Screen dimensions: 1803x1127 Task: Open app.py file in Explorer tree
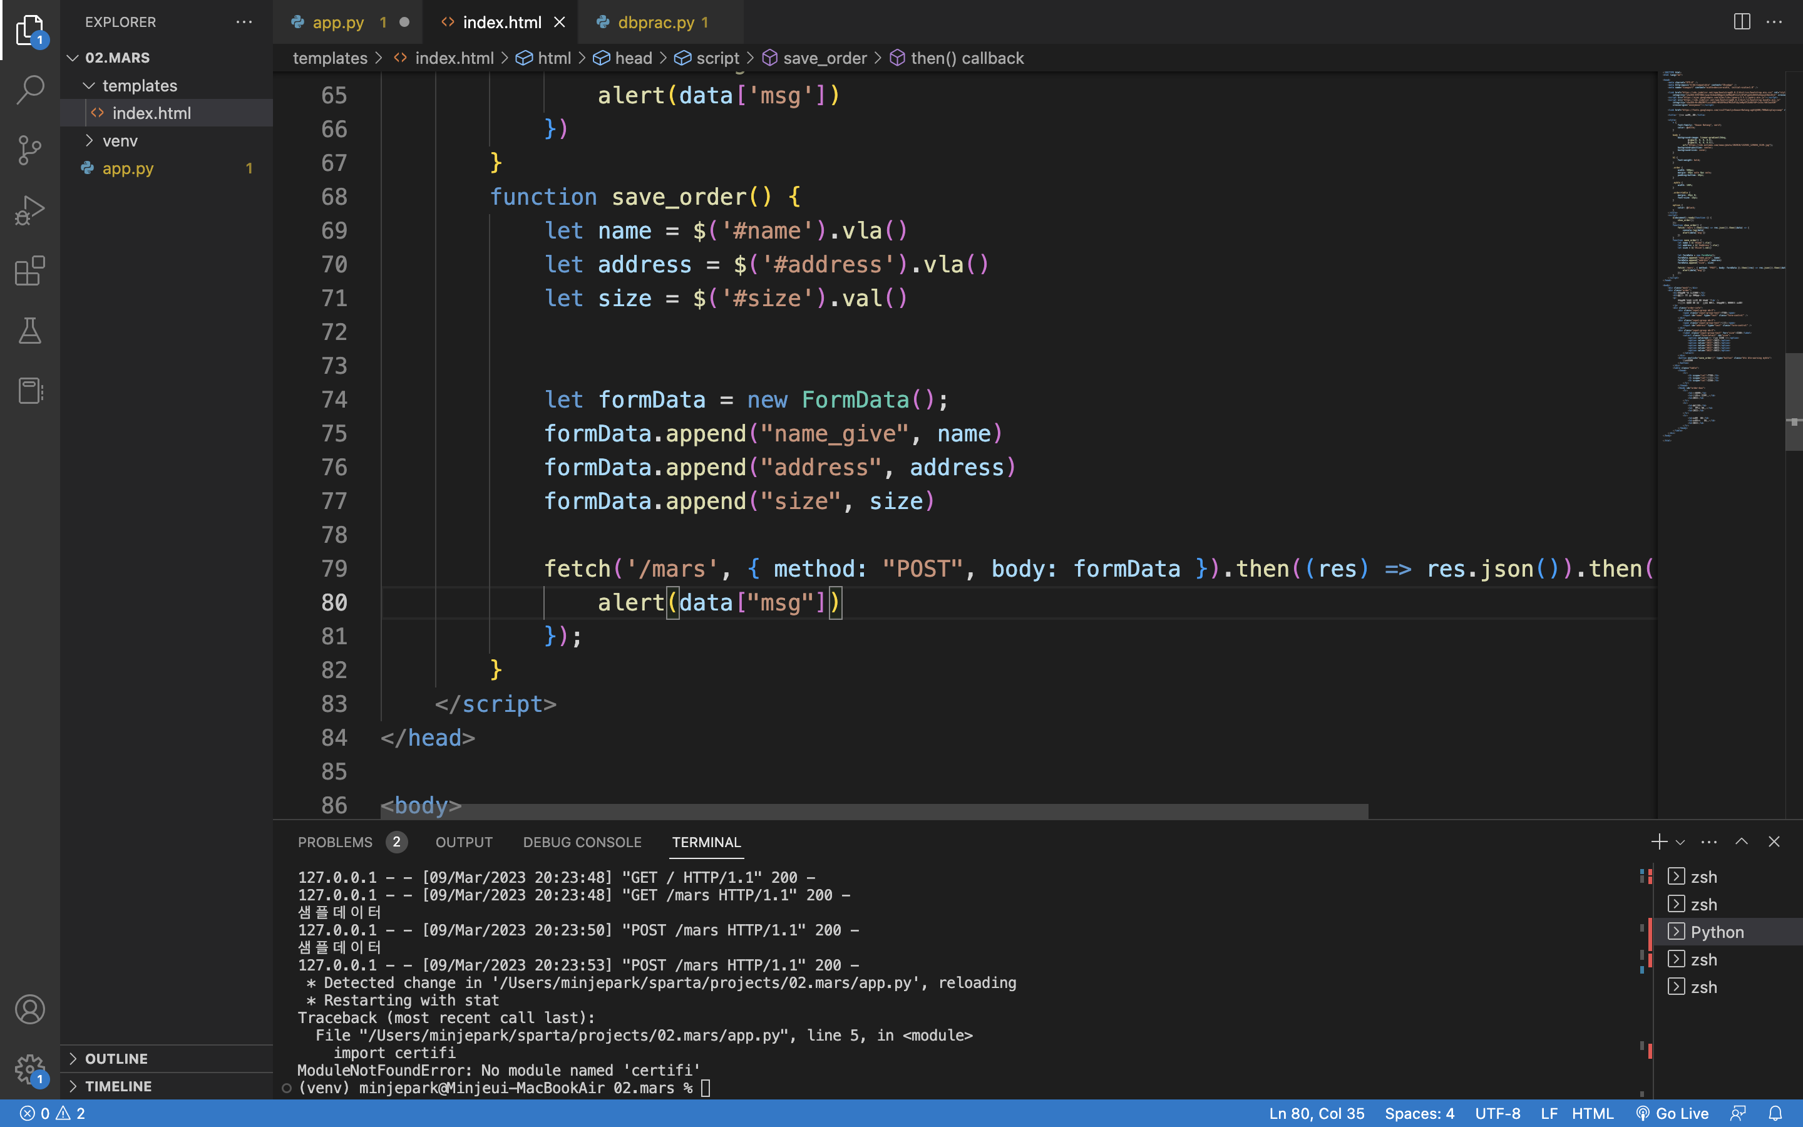click(167, 168)
